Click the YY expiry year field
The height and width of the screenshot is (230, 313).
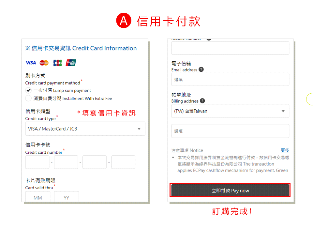point(67,197)
